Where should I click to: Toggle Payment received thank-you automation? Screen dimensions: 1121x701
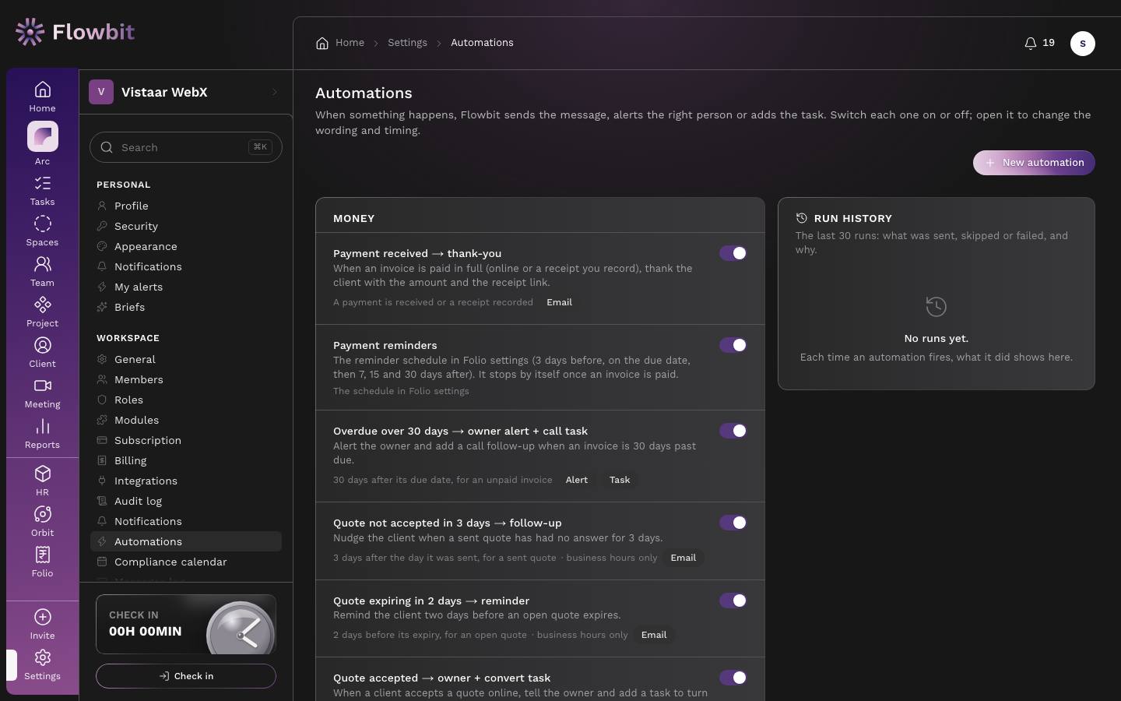tap(733, 253)
